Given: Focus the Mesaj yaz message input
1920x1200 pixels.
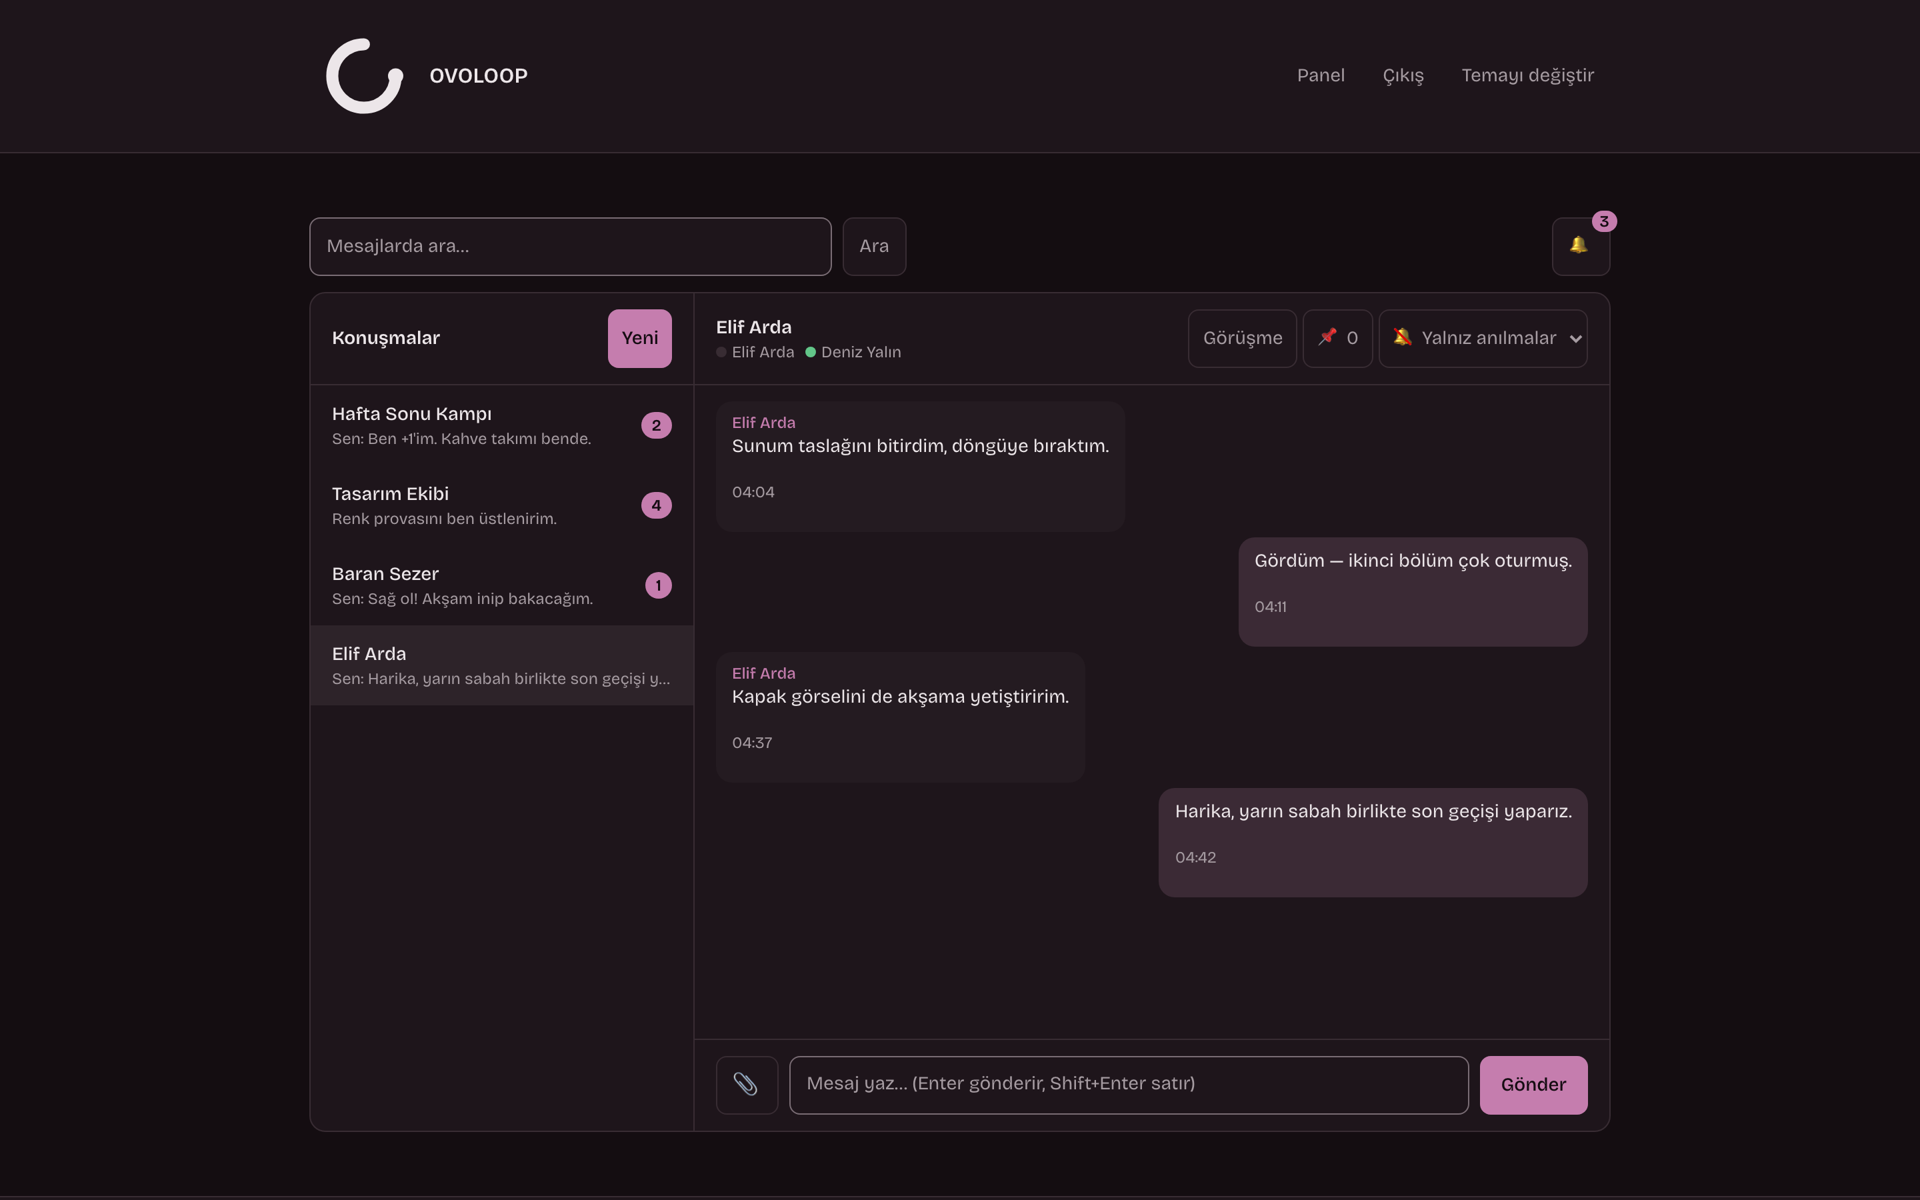Looking at the screenshot, I should [x=1128, y=1085].
